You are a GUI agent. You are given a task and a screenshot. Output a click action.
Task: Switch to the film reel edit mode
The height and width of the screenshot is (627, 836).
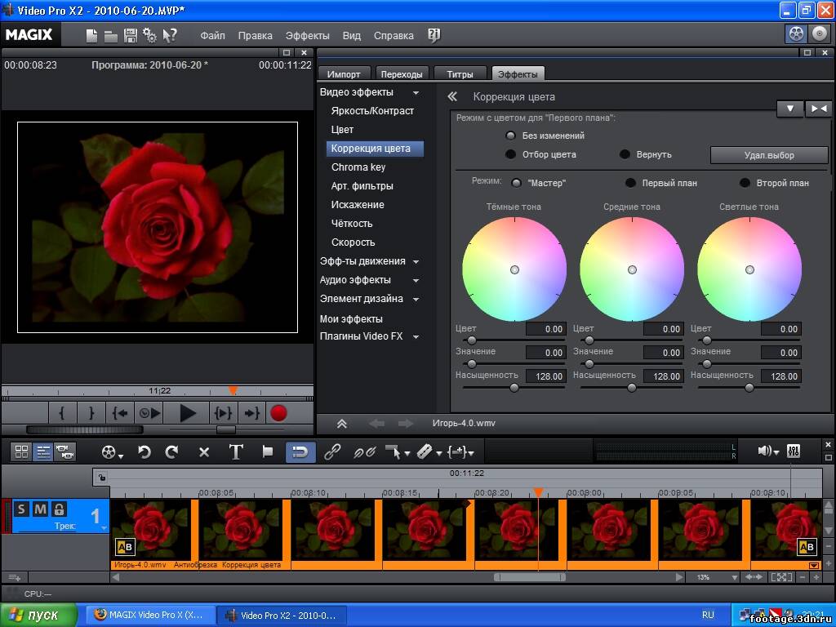pos(796,34)
